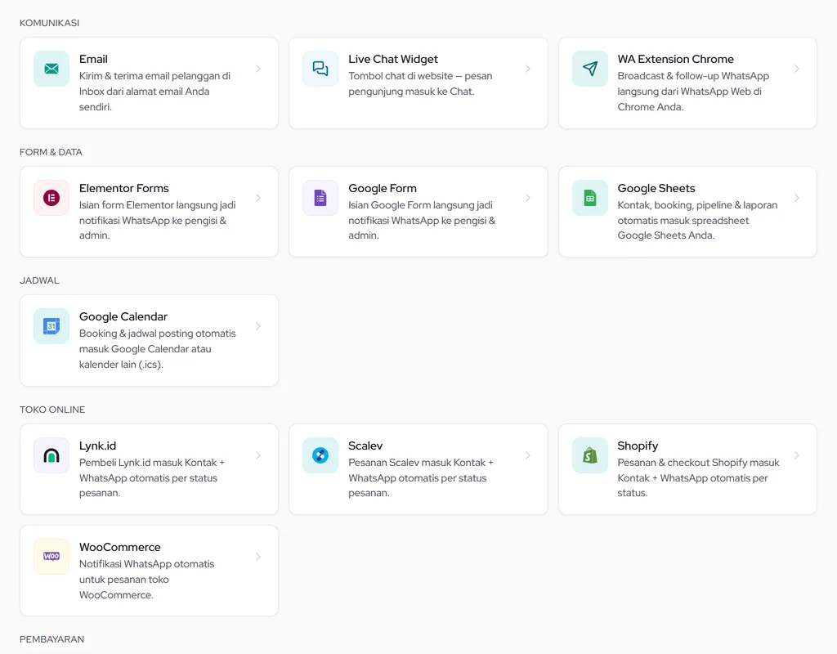The width and height of the screenshot is (837, 654).
Task: Open the Live Chat Widget title
Action: coord(393,59)
